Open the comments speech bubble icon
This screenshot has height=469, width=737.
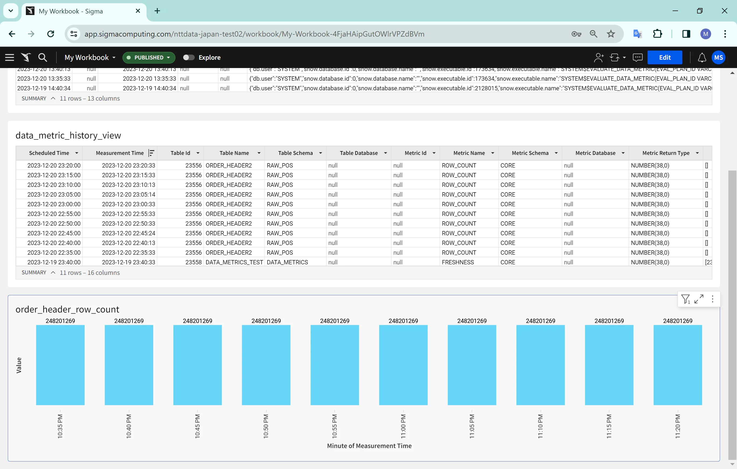pos(638,58)
